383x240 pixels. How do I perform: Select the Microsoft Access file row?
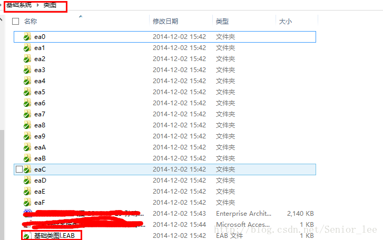(165, 224)
